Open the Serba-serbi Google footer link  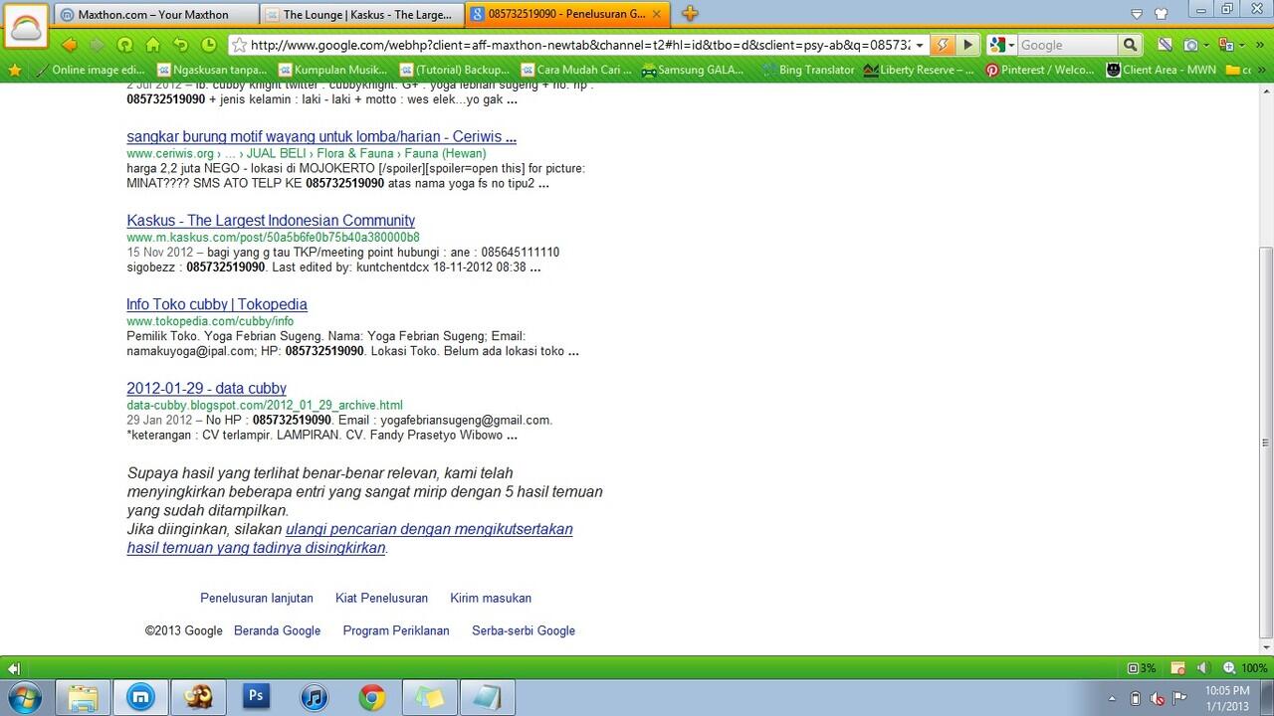524,630
